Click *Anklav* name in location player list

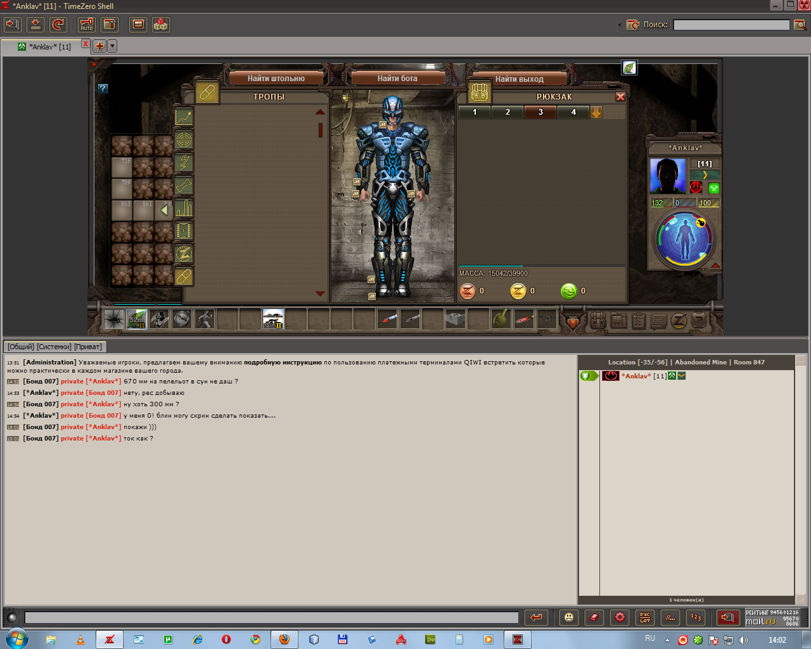point(636,376)
